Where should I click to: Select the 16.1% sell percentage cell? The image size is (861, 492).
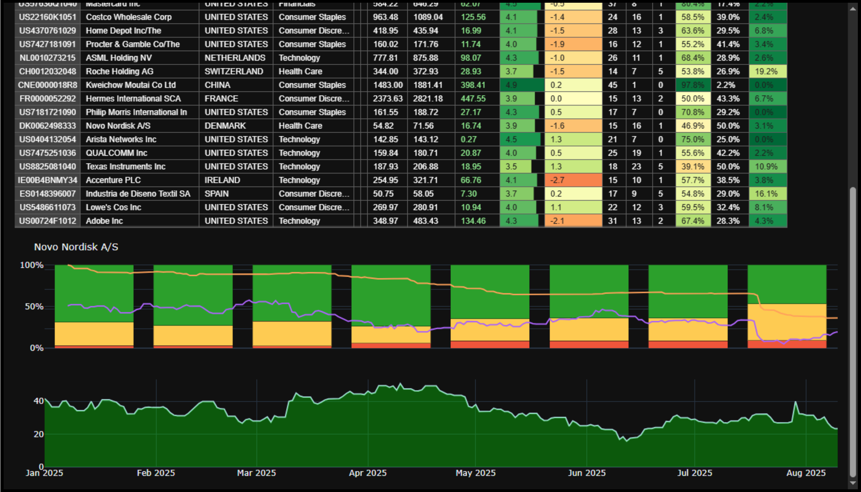(x=768, y=194)
